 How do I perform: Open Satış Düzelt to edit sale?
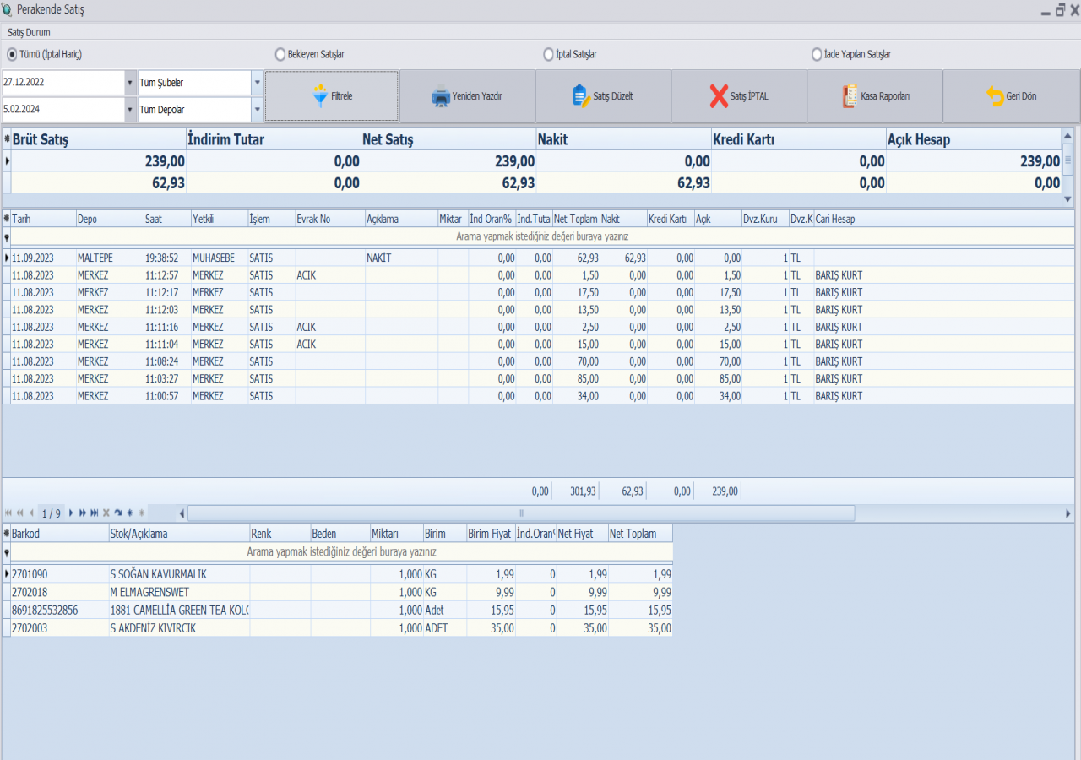click(x=603, y=96)
